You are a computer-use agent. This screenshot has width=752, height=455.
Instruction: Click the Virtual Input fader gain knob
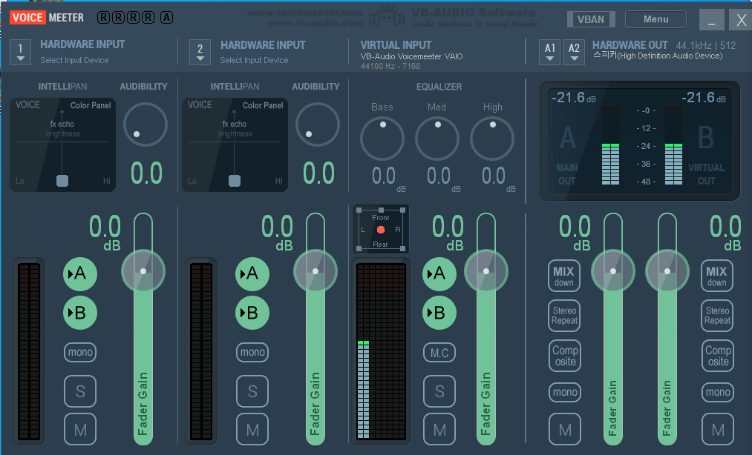485,271
